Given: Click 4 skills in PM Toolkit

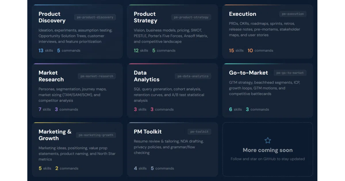Looking at the screenshot, I should pos(140,168).
